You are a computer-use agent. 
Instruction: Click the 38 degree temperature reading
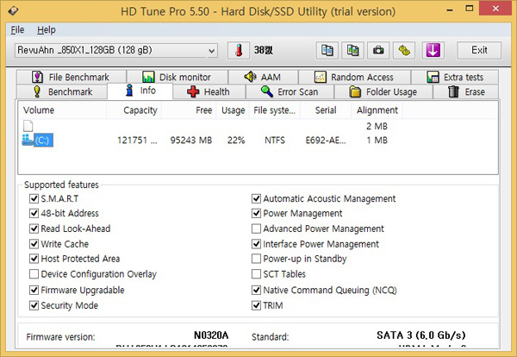tap(263, 50)
